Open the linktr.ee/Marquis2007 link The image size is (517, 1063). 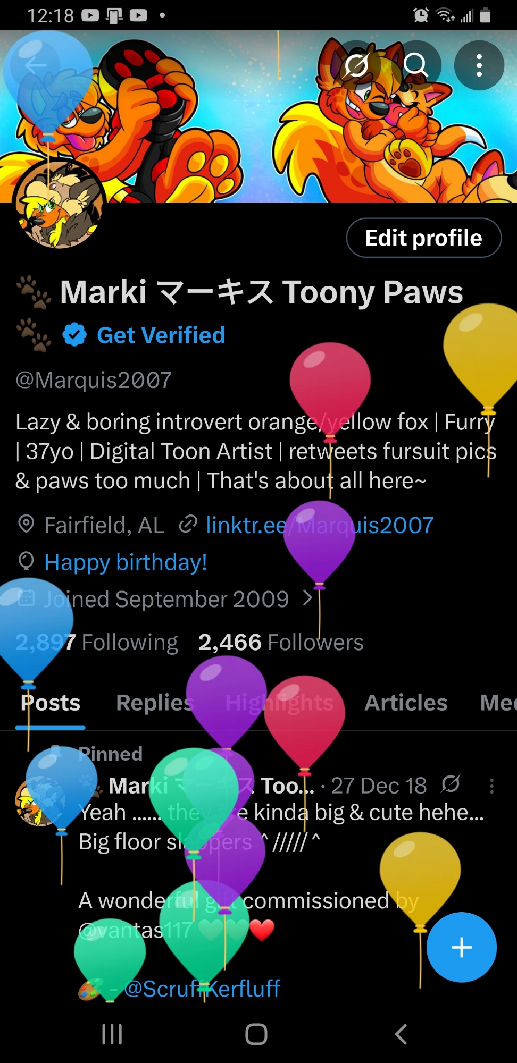pos(320,525)
